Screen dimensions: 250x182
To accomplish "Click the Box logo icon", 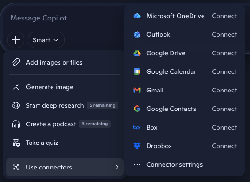I will click(137, 128).
